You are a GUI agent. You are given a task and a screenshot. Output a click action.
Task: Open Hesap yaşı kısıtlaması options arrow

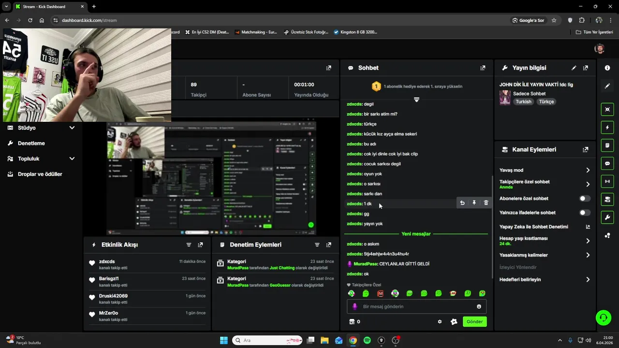click(588, 241)
